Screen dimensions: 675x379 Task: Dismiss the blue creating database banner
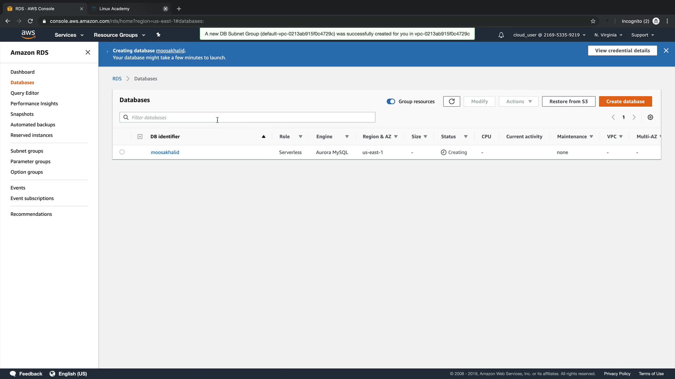(x=666, y=51)
